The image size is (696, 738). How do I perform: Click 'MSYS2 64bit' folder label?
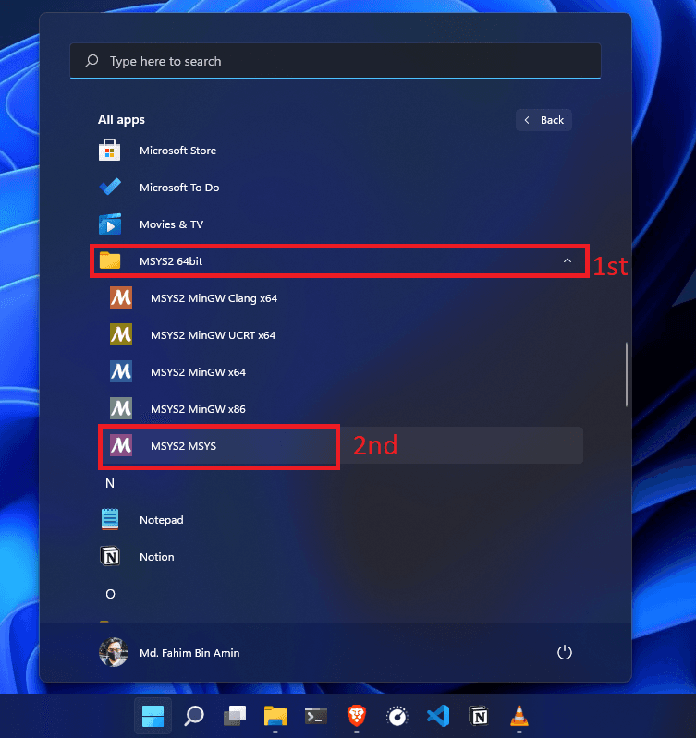coord(171,261)
